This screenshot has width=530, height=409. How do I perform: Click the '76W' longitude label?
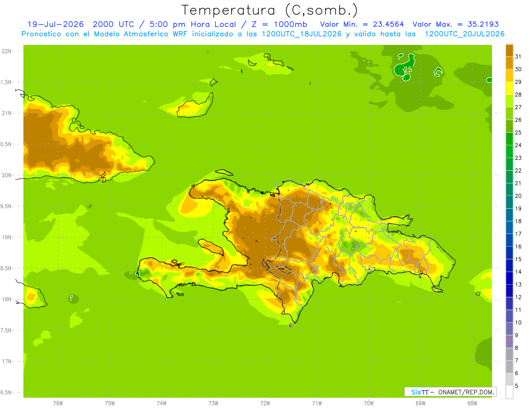click(58, 403)
